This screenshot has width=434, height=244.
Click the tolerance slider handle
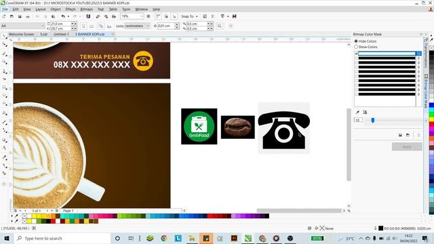coord(373,121)
